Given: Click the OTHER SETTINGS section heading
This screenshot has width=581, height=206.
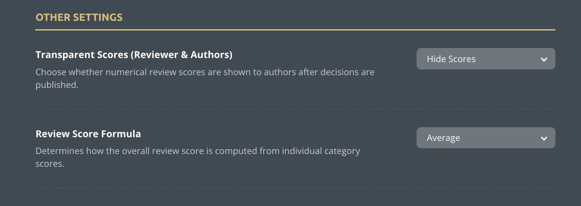Looking at the screenshot, I should coord(79,17).
